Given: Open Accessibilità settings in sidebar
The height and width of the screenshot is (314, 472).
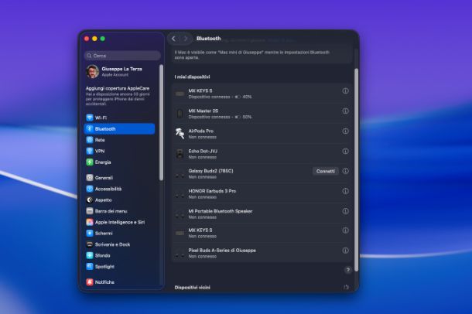Looking at the screenshot, I should (x=119, y=189).
